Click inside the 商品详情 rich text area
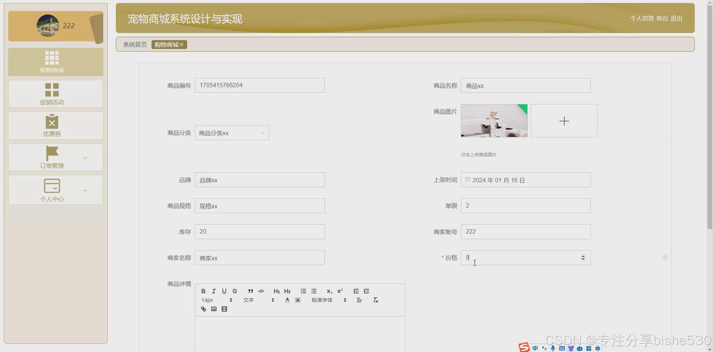This screenshot has height=352, width=713. (x=300, y=334)
